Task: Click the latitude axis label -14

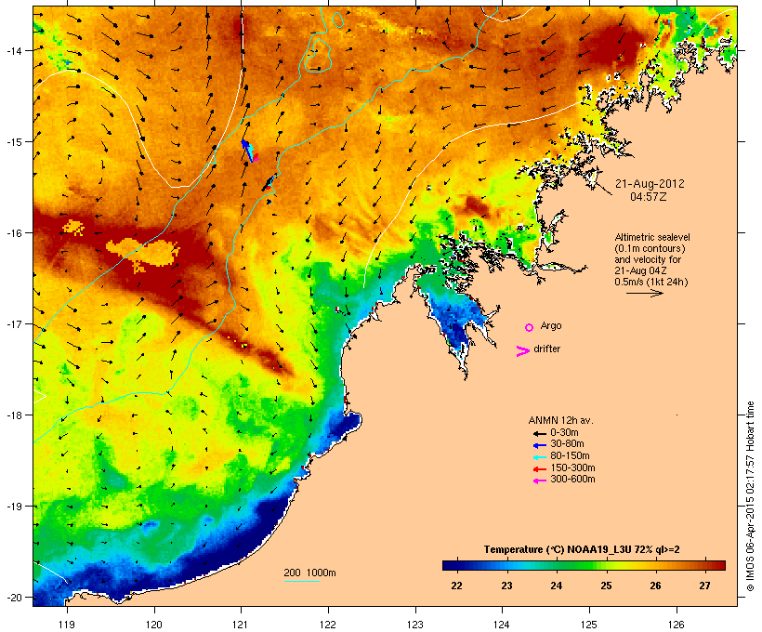Action: pos(13,50)
